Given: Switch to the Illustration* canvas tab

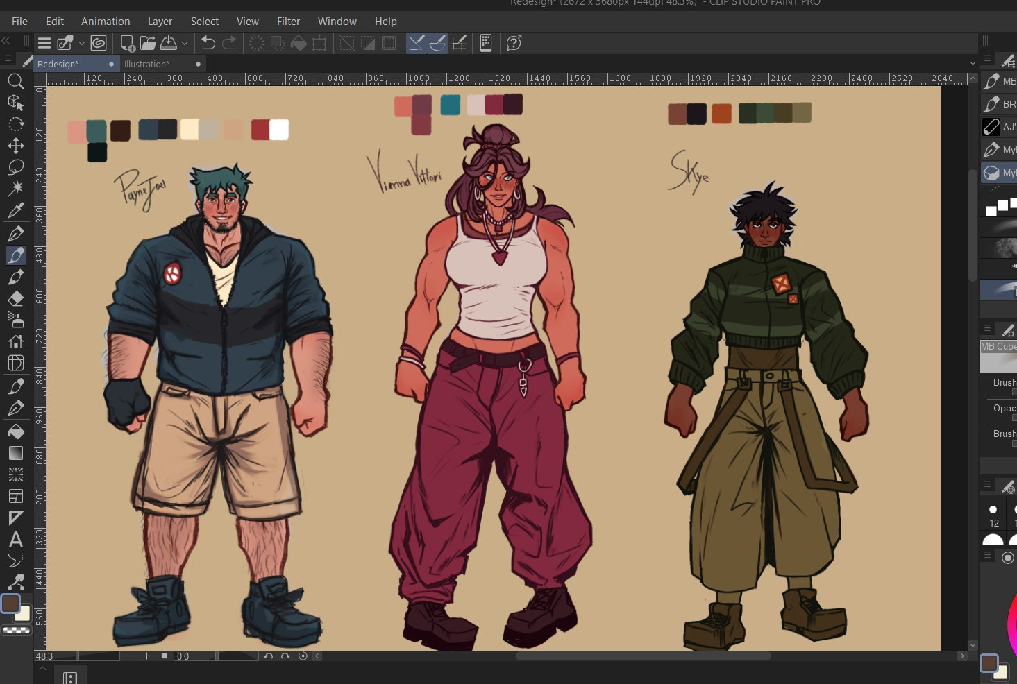Looking at the screenshot, I should [146, 64].
